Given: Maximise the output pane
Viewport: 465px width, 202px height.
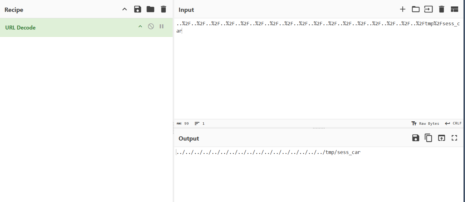Looking at the screenshot, I should (454, 138).
